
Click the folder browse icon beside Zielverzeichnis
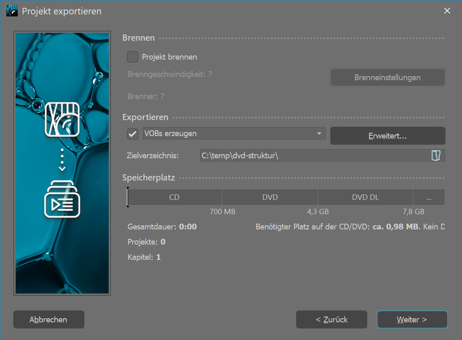tap(436, 155)
